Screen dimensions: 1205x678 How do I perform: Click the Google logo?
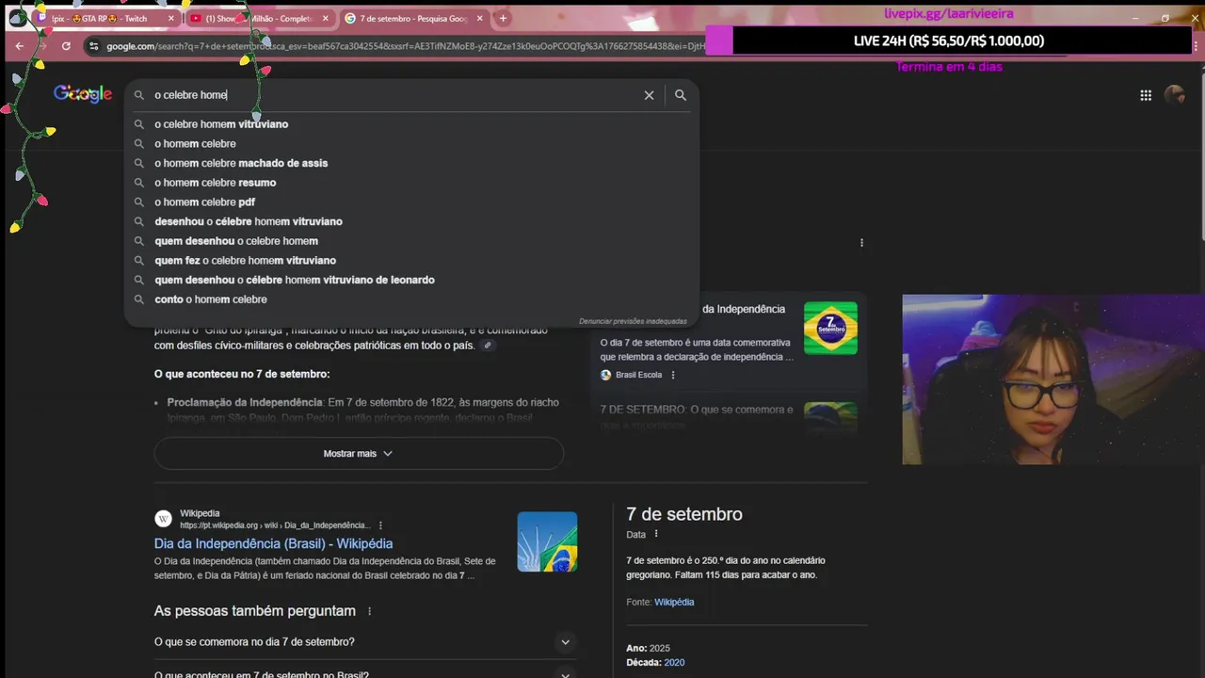(x=83, y=94)
